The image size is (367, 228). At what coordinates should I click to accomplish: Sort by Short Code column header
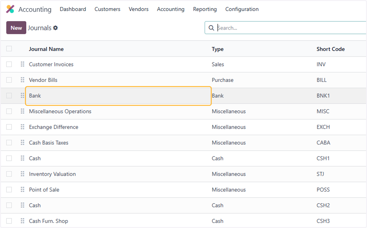click(x=331, y=49)
